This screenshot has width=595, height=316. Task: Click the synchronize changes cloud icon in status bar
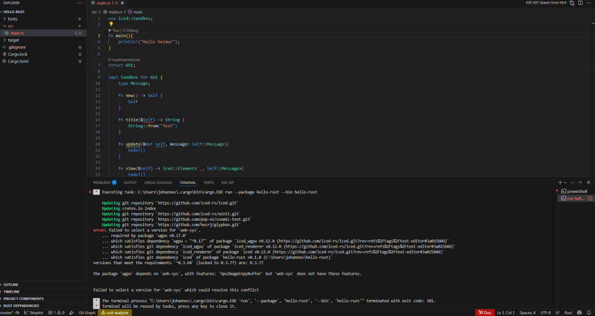[x=17, y=312]
